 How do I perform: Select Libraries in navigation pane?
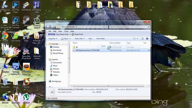(53, 59)
